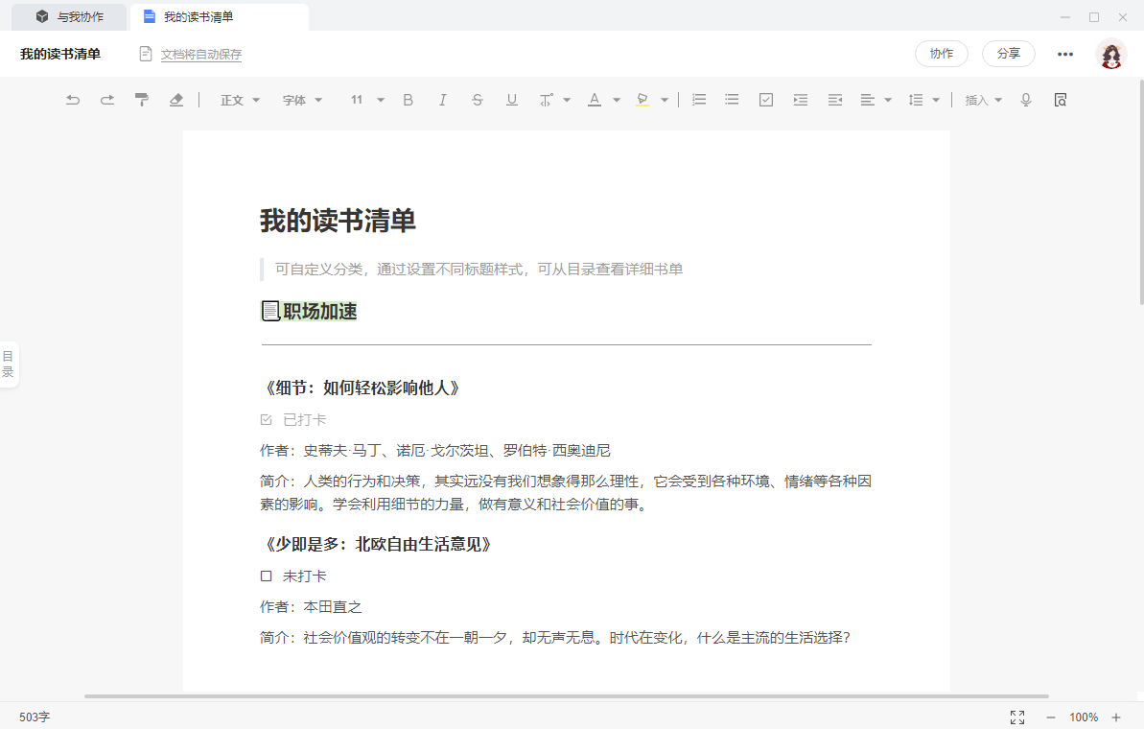Click the undo arrow icon

pyautogui.click(x=73, y=100)
